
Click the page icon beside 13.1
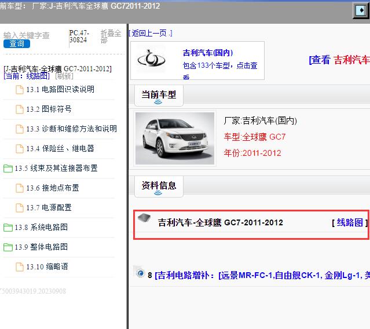coord(20,90)
